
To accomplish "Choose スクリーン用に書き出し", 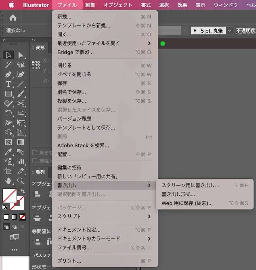I will coord(205,186).
